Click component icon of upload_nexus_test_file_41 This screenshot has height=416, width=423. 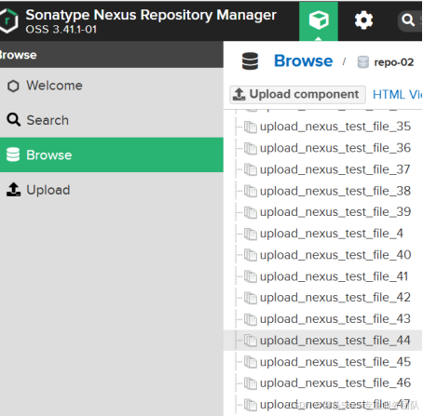251,276
